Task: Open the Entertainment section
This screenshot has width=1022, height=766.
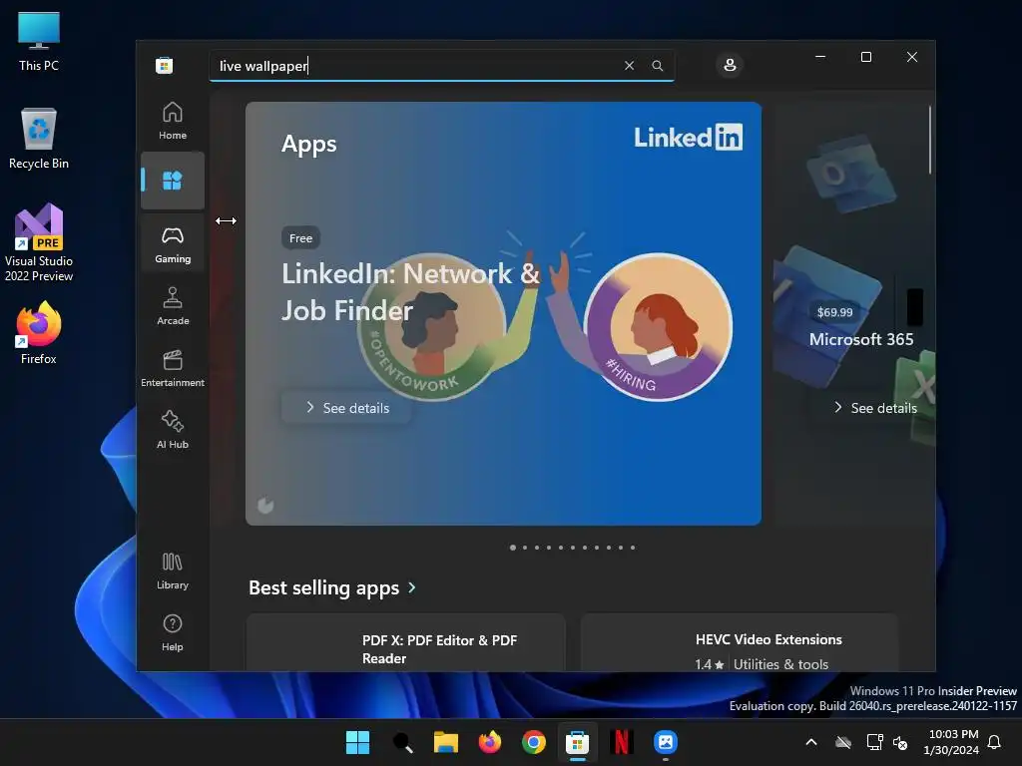Action: (x=172, y=368)
